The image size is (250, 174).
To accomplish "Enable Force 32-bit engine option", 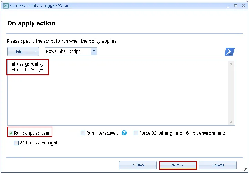I will coord(136,133).
